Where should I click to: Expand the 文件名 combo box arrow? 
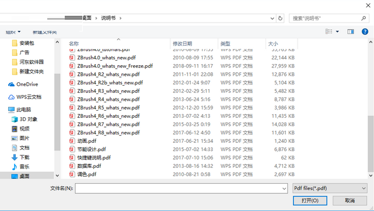(x=284, y=188)
